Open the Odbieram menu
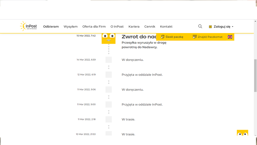This screenshot has height=145, width=257. point(51,27)
